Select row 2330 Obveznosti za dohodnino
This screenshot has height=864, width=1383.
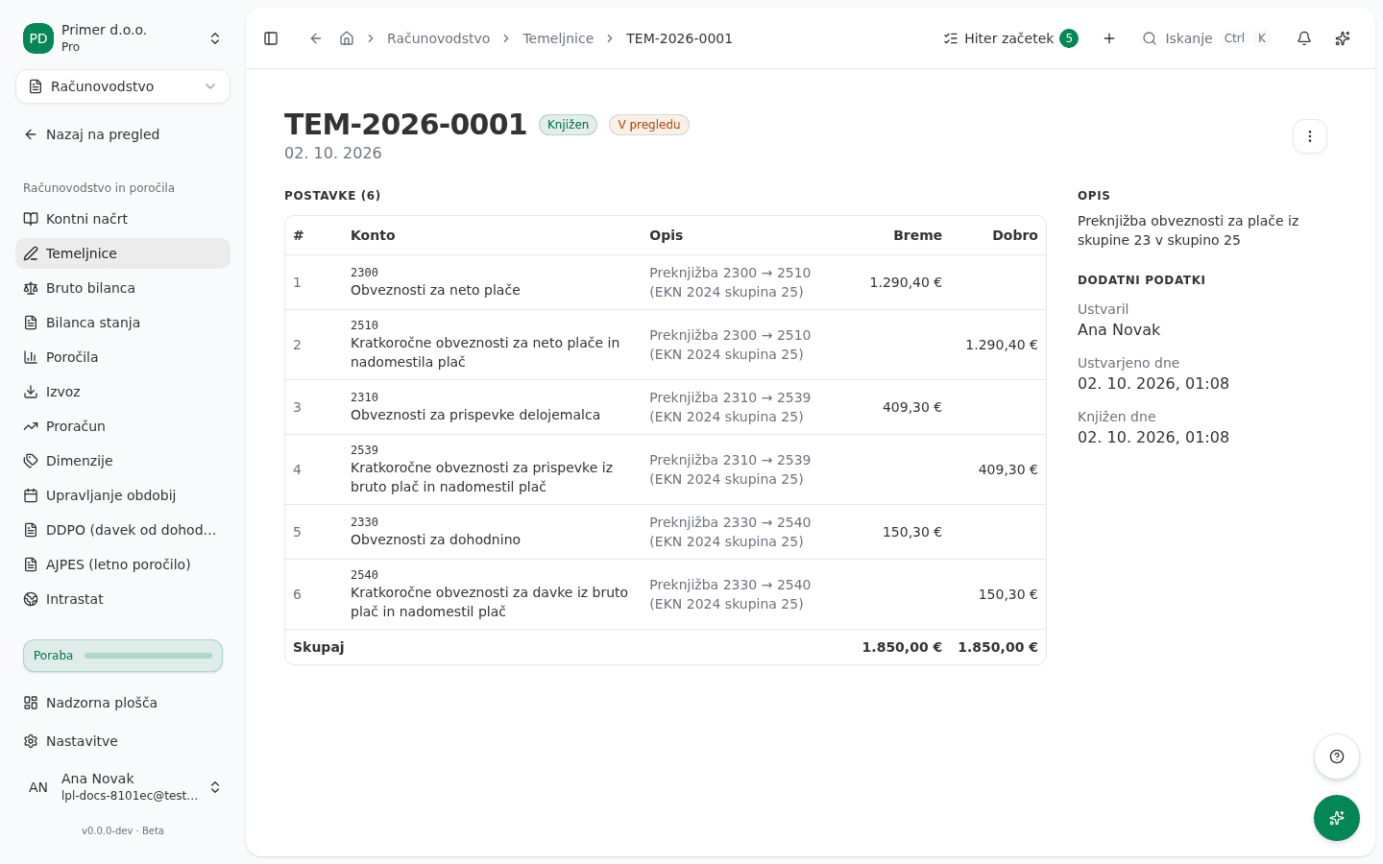coord(666,532)
